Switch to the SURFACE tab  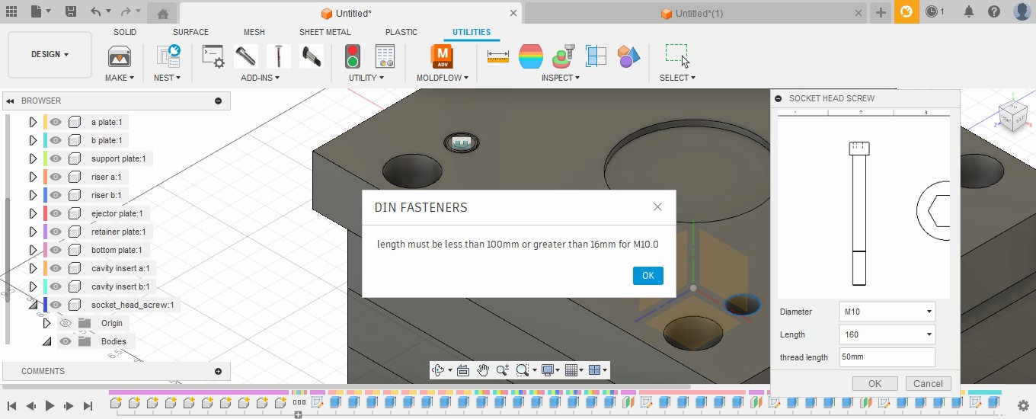[190, 32]
